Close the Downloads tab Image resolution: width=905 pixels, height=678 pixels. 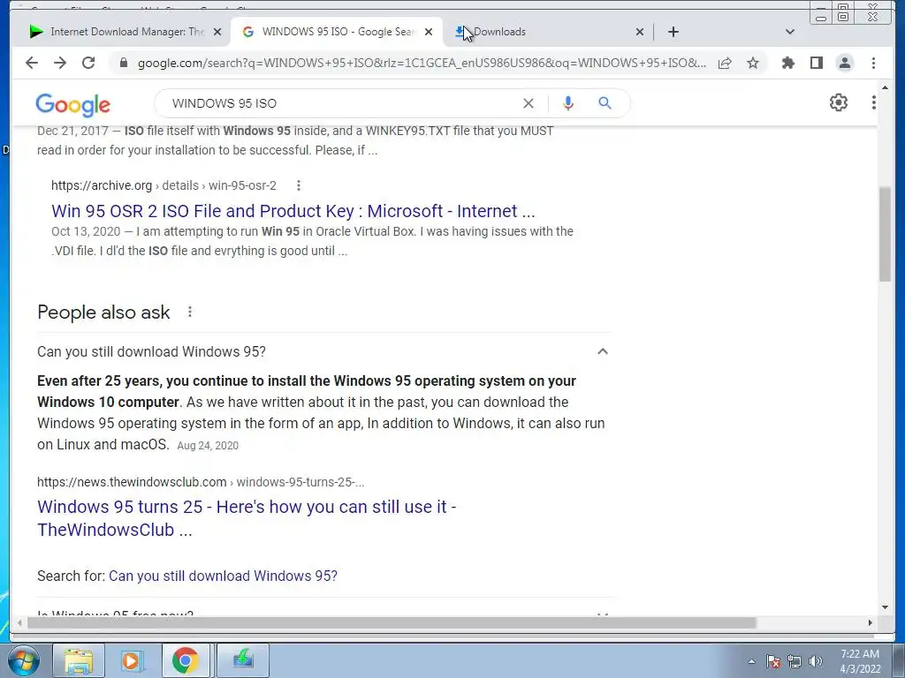point(640,32)
